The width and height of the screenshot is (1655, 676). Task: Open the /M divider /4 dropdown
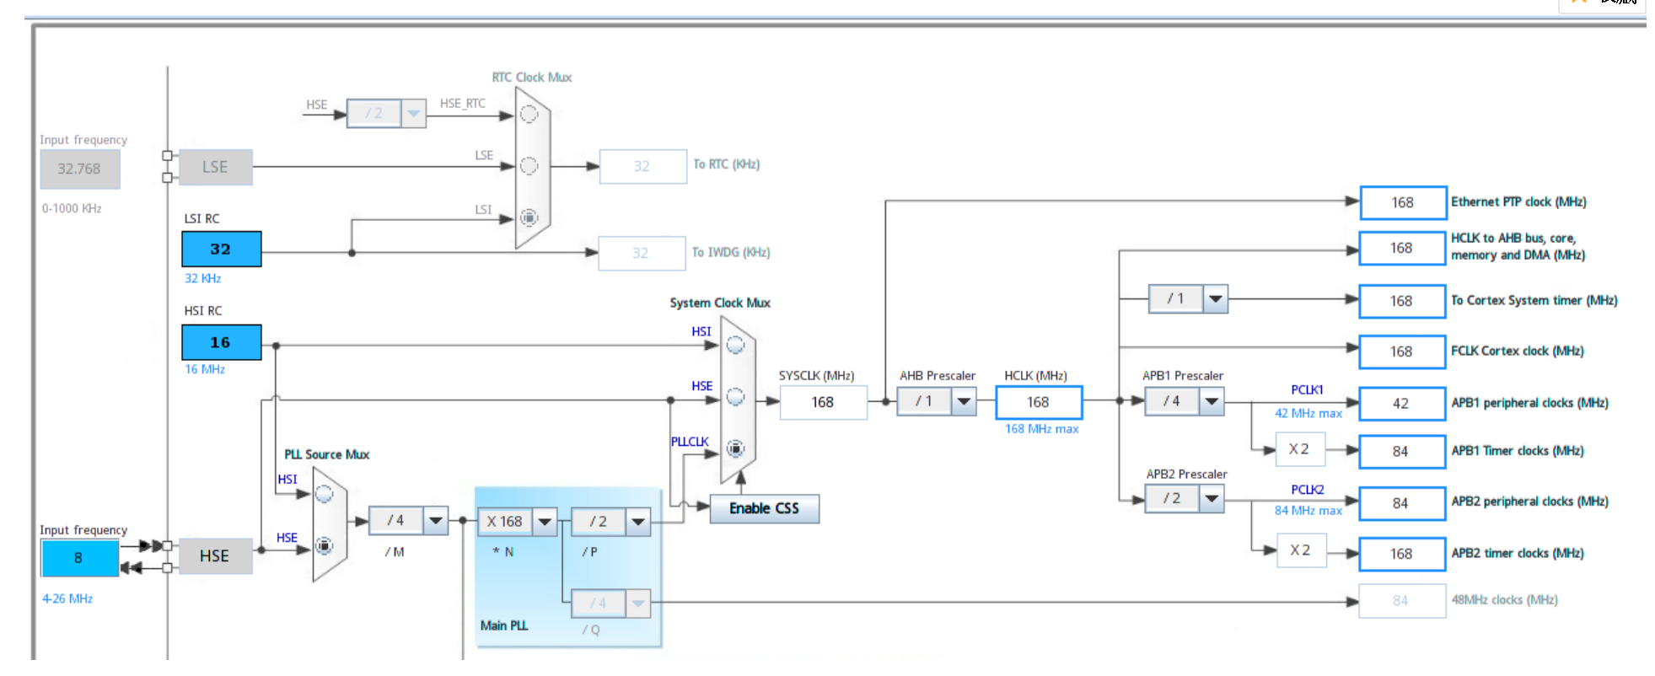click(435, 521)
